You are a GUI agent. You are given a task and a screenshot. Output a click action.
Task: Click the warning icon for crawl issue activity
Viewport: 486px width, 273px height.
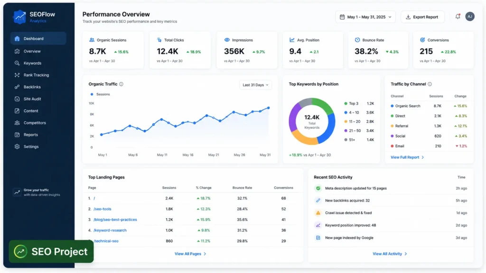click(318, 213)
